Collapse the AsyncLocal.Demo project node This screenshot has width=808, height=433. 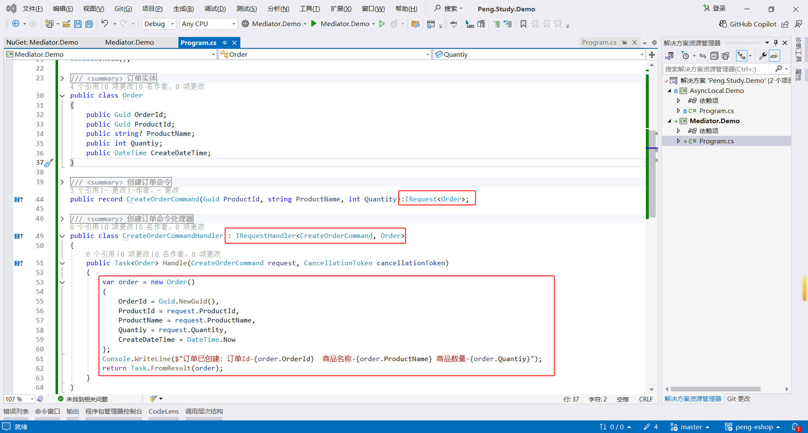pyautogui.click(x=670, y=90)
